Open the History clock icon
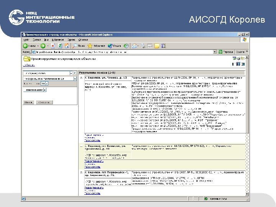Screen dimensions: 276x207 tap(126, 46)
